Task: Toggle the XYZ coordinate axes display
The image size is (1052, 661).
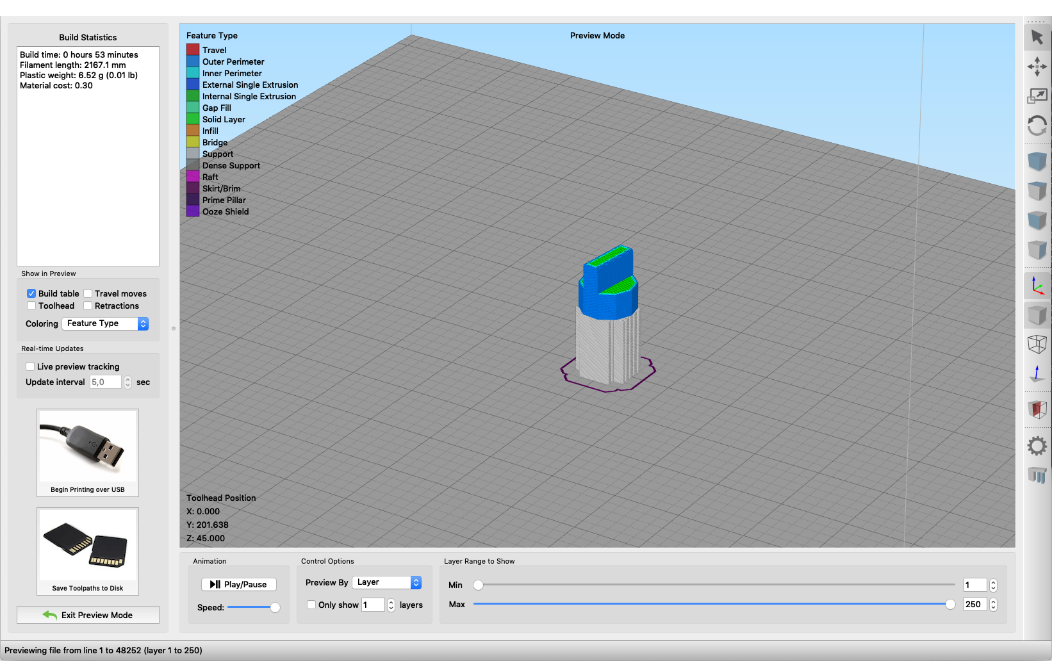Action: point(1037,286)
